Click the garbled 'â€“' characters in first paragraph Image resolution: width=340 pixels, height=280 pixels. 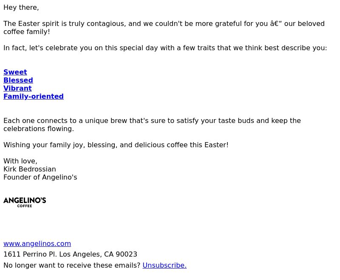(276, 24)
